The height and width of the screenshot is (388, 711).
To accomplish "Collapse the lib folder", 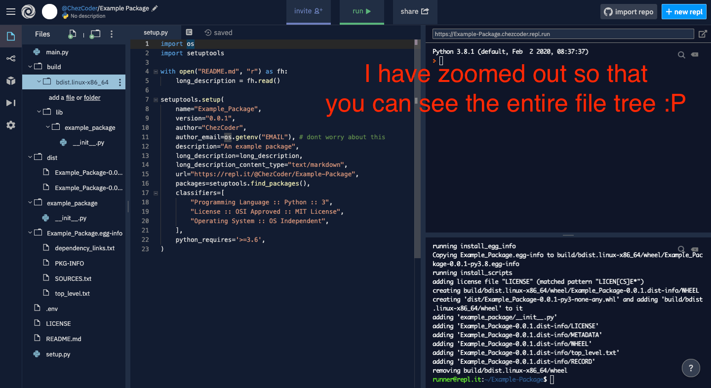I will [x=39, y=112].
